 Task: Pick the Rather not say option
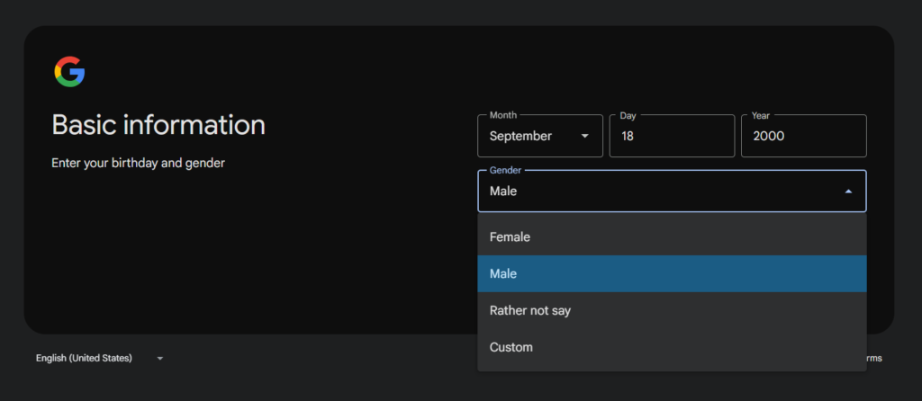pyautogui.click(x=530, y=310)
